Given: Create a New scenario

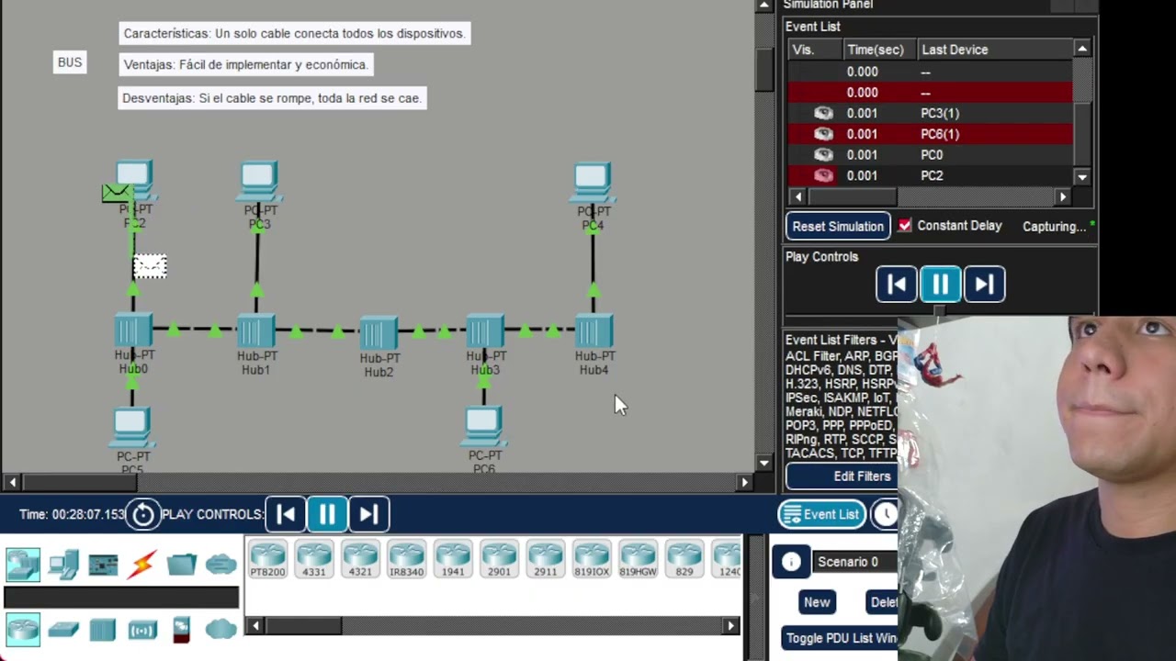Looking at the screenshot, I should pos(817,602).
